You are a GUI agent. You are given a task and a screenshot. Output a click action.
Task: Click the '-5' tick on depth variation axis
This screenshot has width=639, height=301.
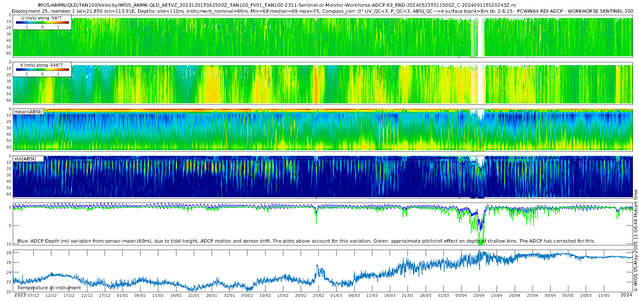(x=10, y=226)
